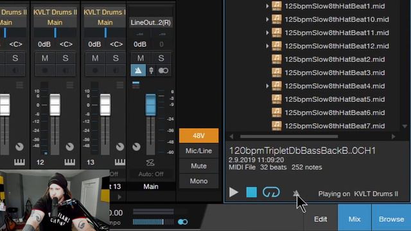
Task: Open the Edit view
Action: [x=320, y=219]
